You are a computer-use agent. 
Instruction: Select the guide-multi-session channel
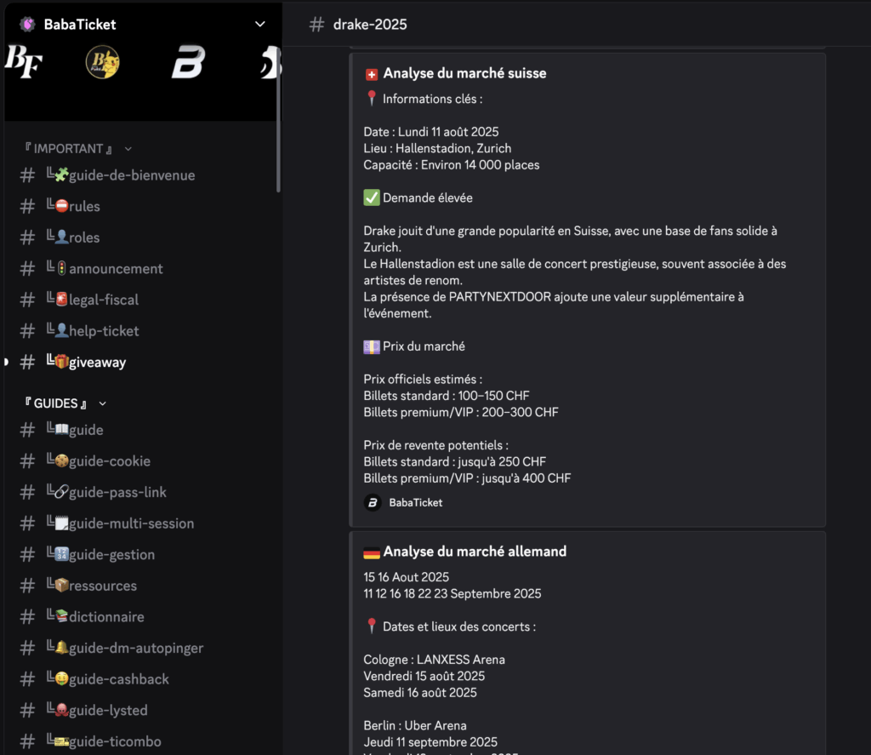click(x=130, y=523)
